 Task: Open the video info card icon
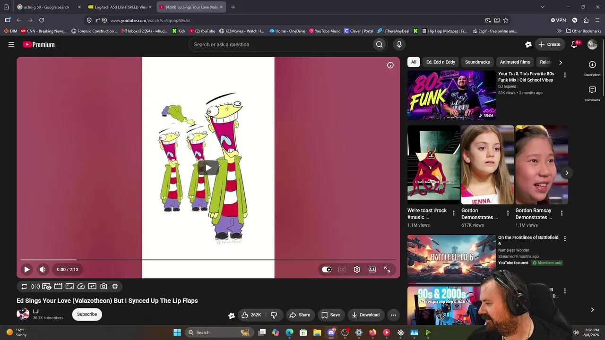(390, 65)
